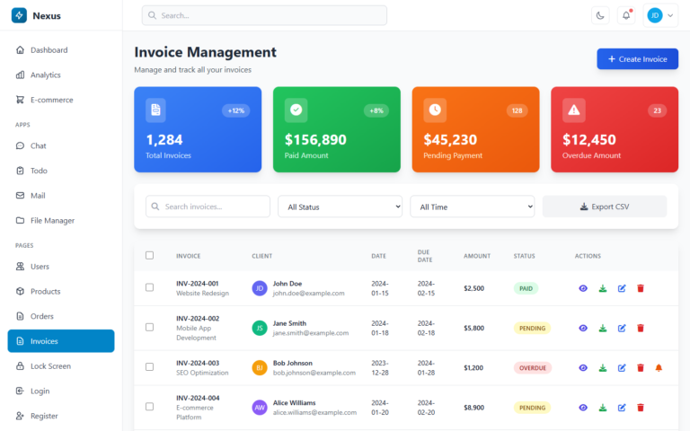This screenshot has height=431, width=690.
Task: Focus the Search invoices field
Action: (208, 207)
